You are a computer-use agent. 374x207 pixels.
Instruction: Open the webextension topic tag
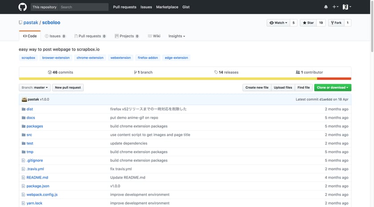coord(121,58)
